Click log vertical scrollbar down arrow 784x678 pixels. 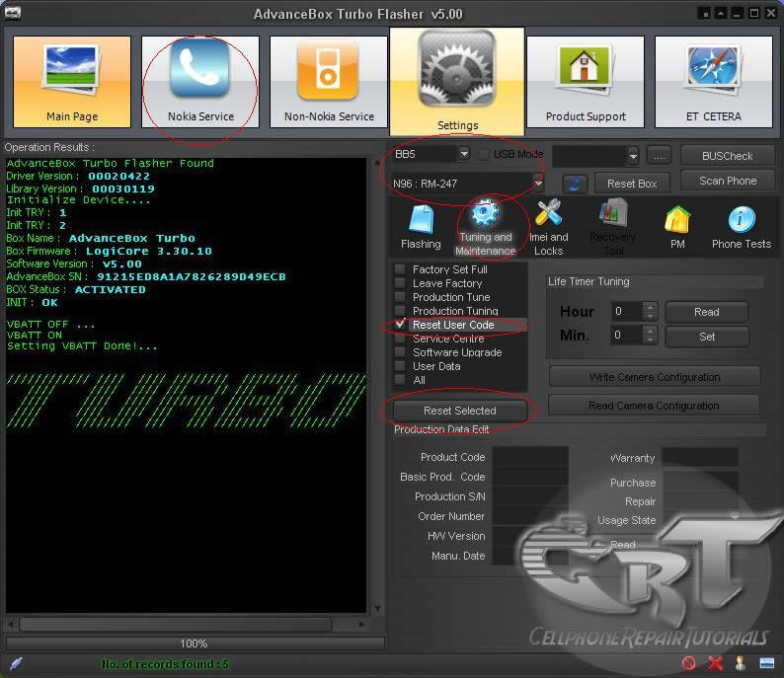[377, 608]
